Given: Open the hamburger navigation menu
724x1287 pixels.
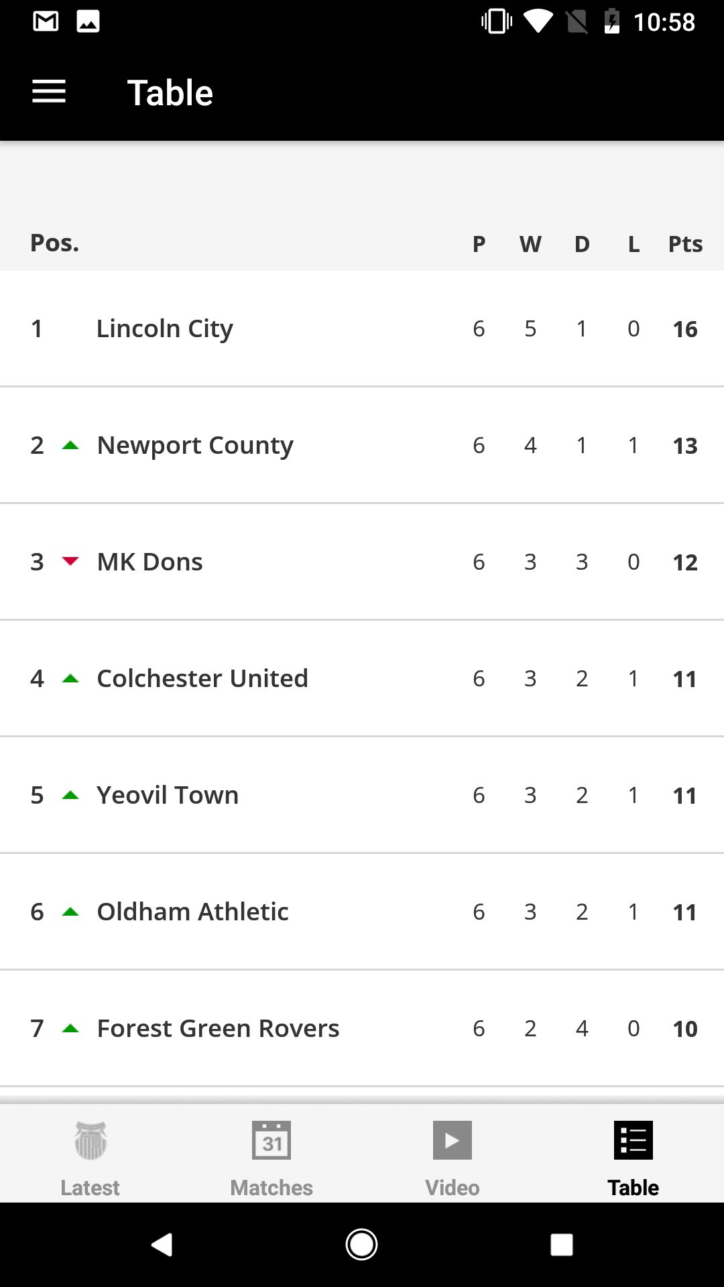Looking at the screenshot, I should point(49,92).
